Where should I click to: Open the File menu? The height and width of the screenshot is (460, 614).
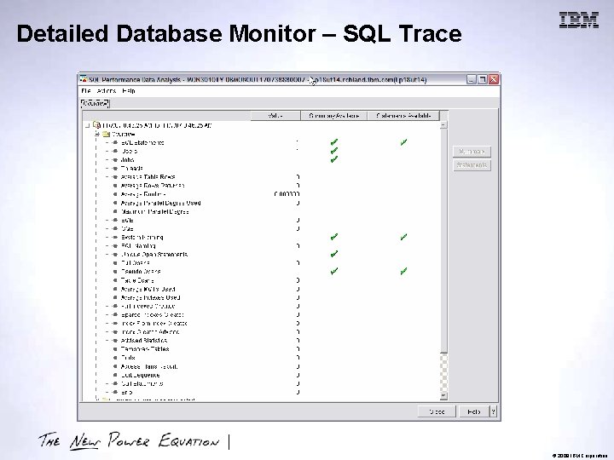click(86, 91)
